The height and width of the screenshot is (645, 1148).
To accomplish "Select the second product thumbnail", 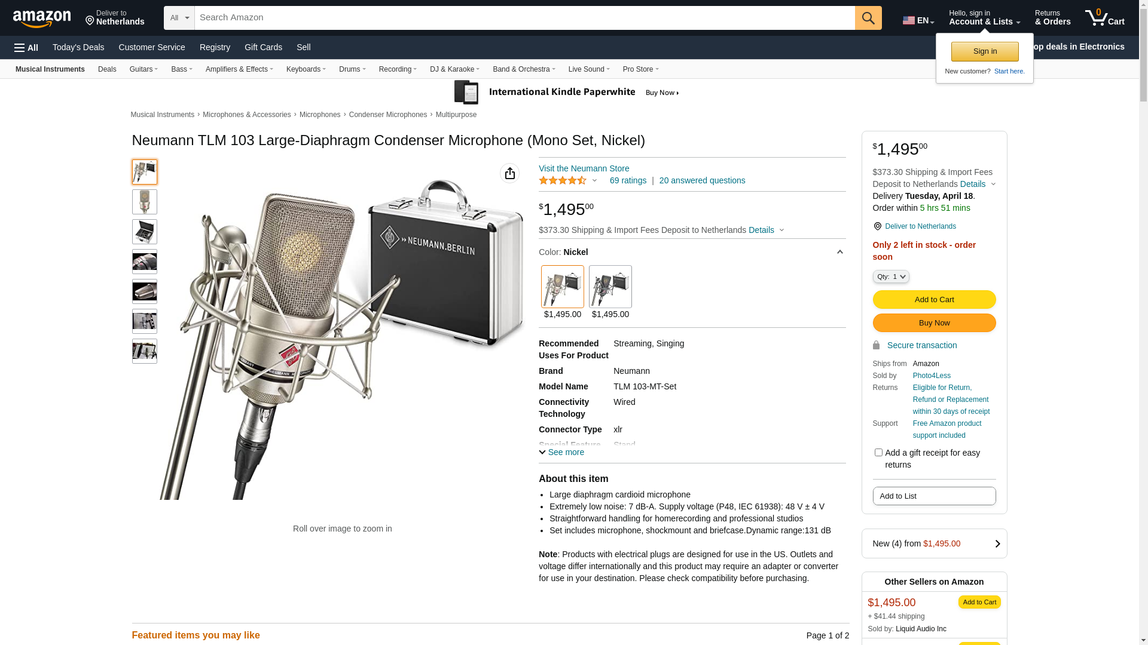I will [x=145, y=202].
